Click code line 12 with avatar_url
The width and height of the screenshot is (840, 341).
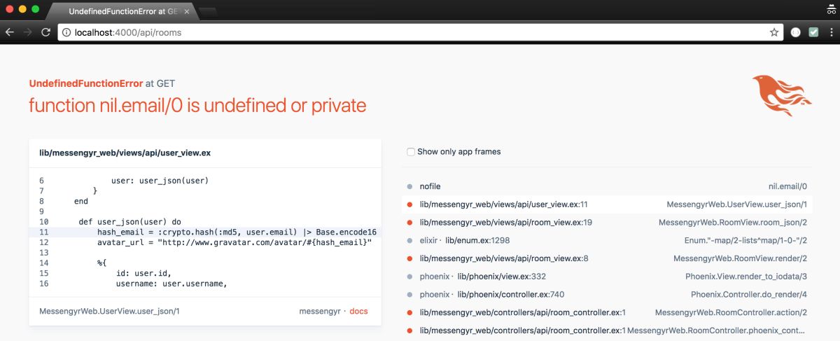[x=205, y=242]
